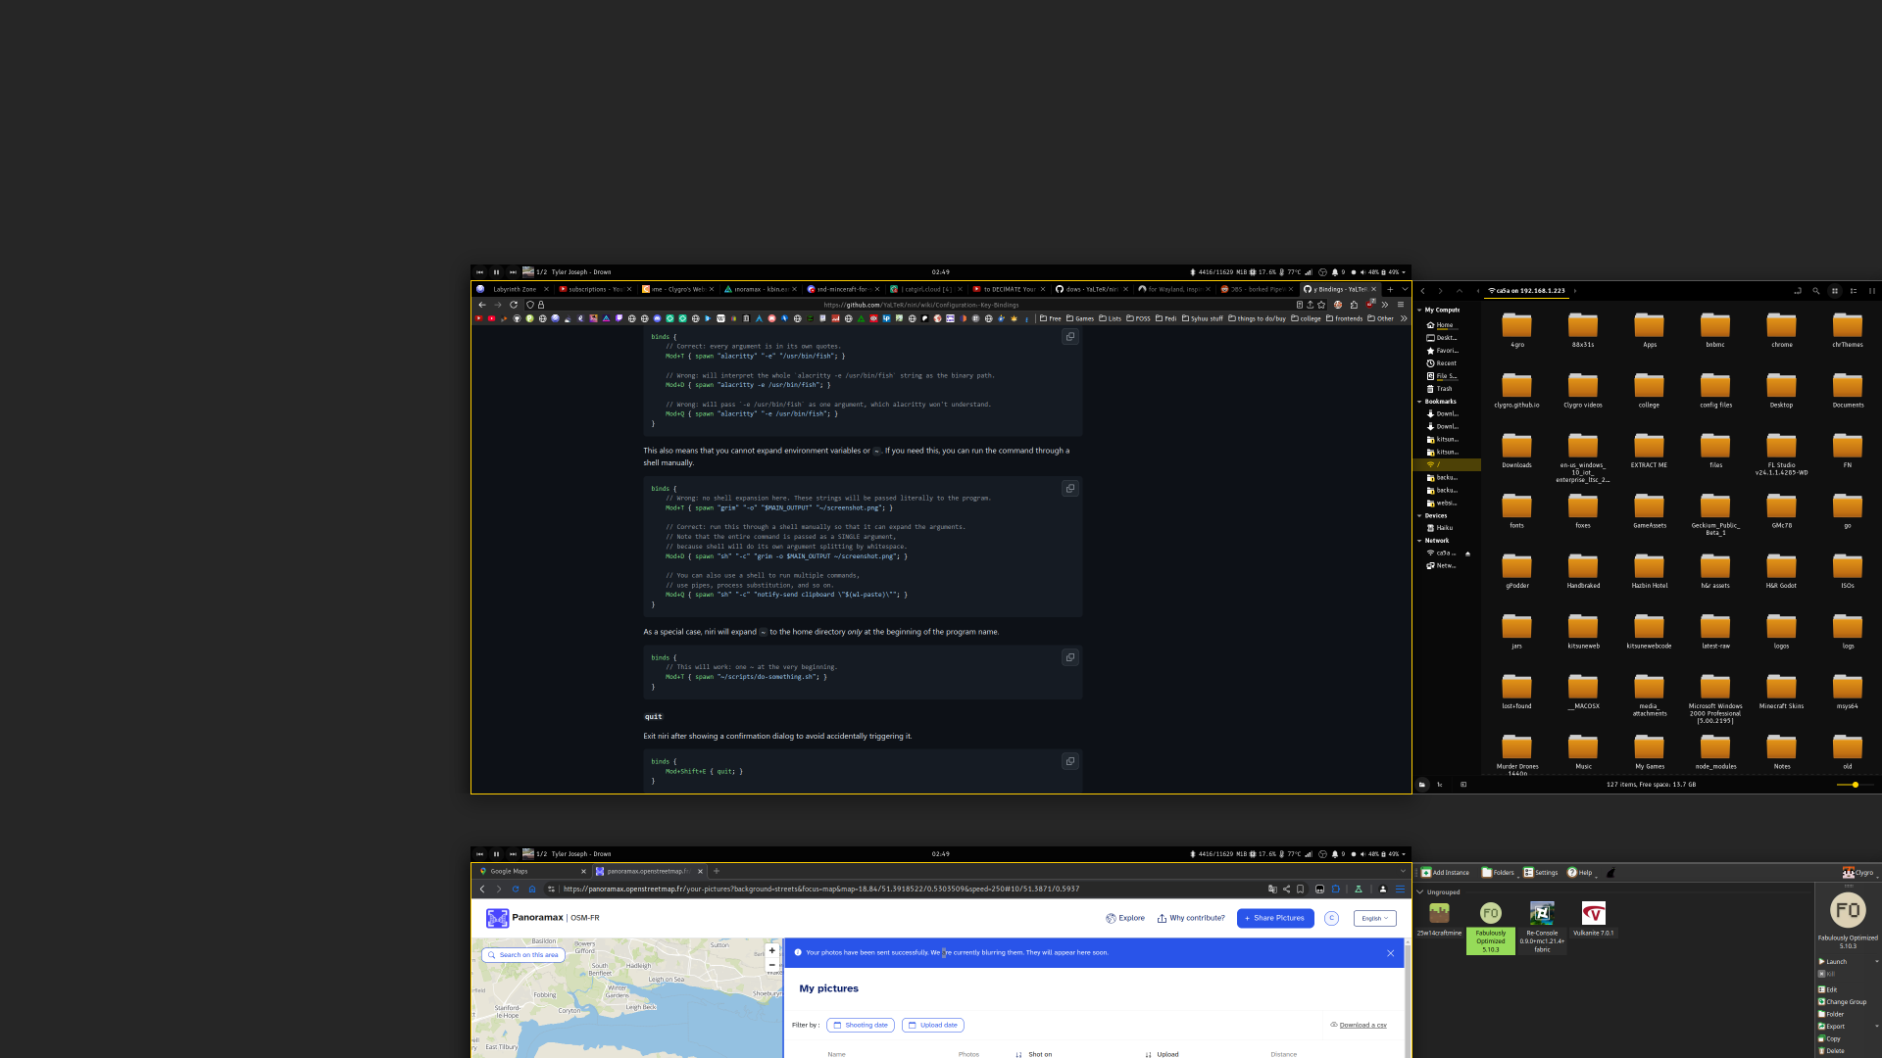Open Trash in file manager sidebar
This screenshot has width=1882, height=1058.
pyautogui.click(x=1444, y=389)
